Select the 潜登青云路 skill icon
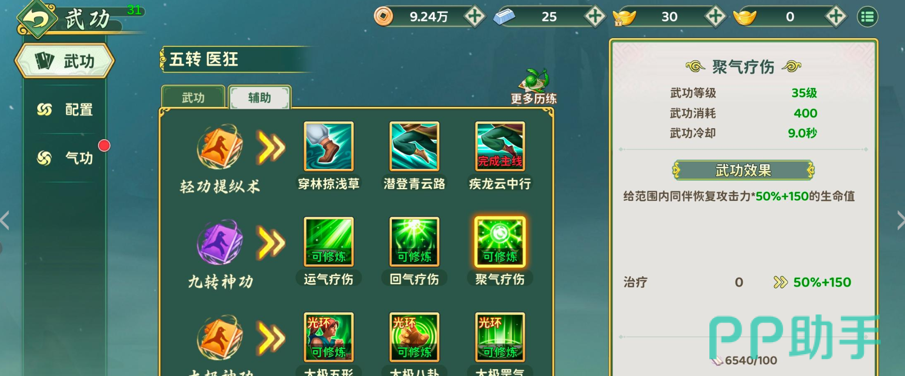The height and width of the screenshot is (376, 905). (x=414, y=146)
